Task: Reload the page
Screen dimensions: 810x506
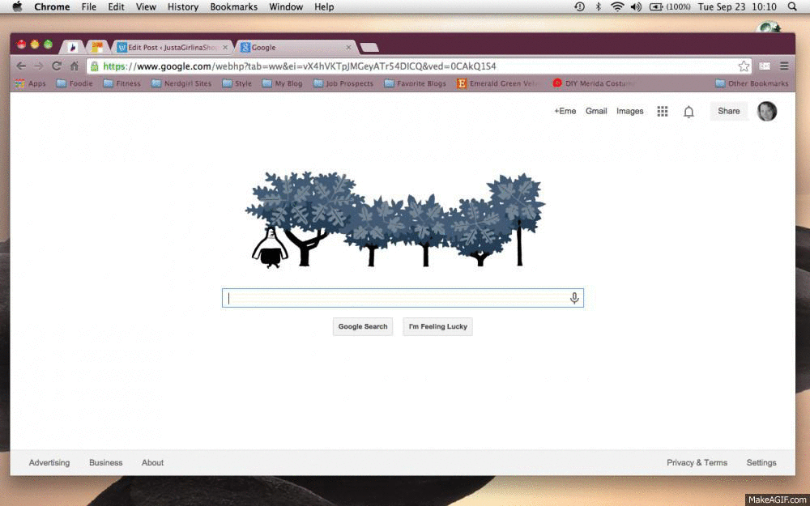Action: coord(57,66)
